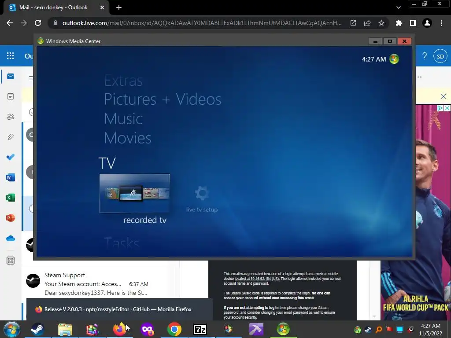451x338 pixels.
Task: Open purple hammer app on taskbar
Action: click(x=256, y=329)
